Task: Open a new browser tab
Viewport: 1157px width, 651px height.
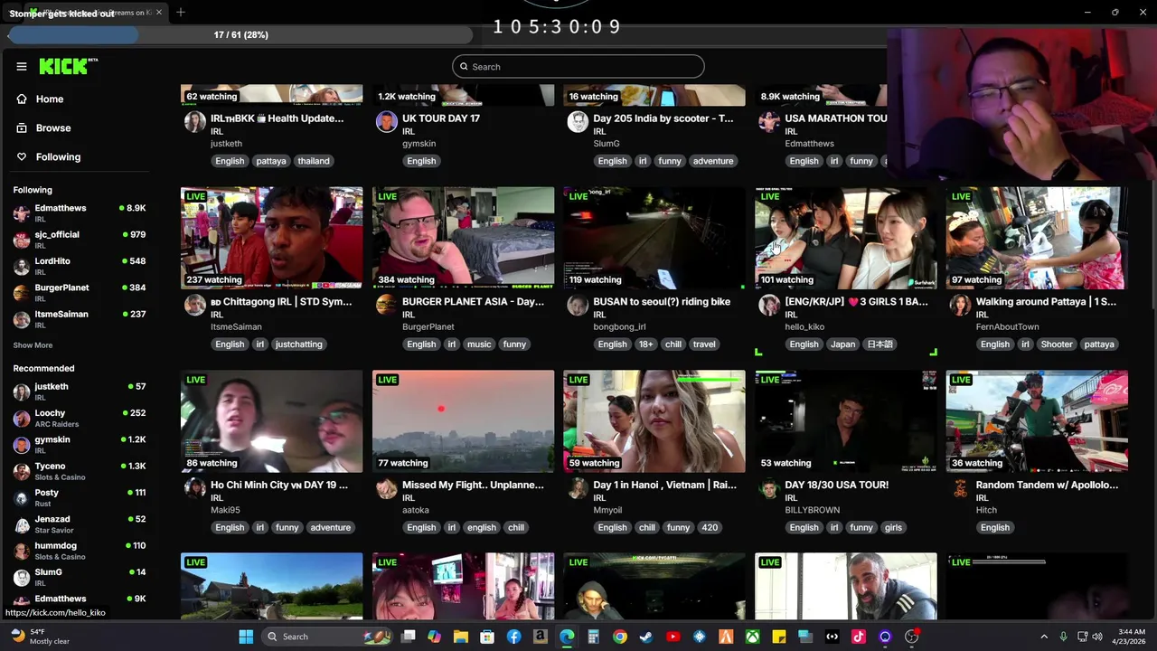Action: pyautogui.click(x=181, y=13)
